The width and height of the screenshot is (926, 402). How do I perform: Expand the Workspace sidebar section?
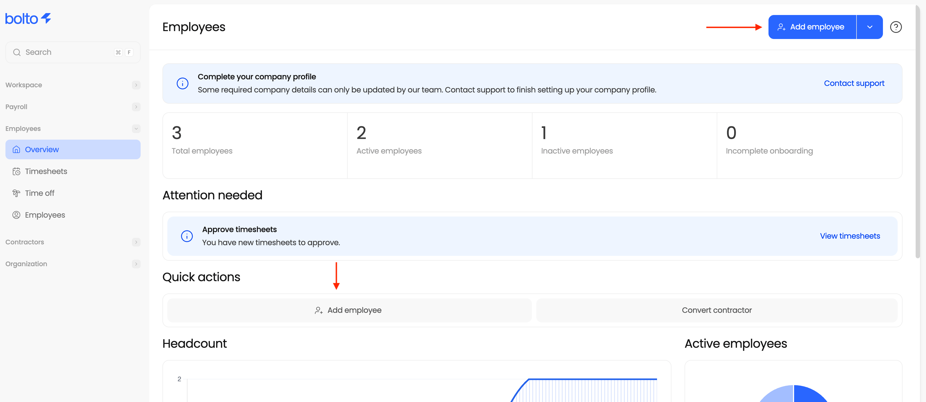click(x=136, y=85)
